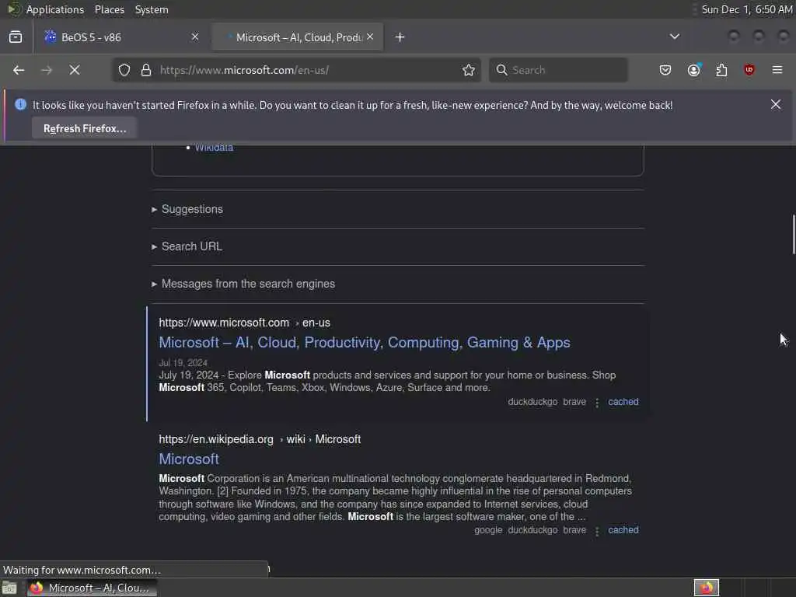Image resolution: width=796 pixels, height=597 pixels.
Task: Switch to the BeOS 5 - v86 tab
Action: tap(119, 37)
